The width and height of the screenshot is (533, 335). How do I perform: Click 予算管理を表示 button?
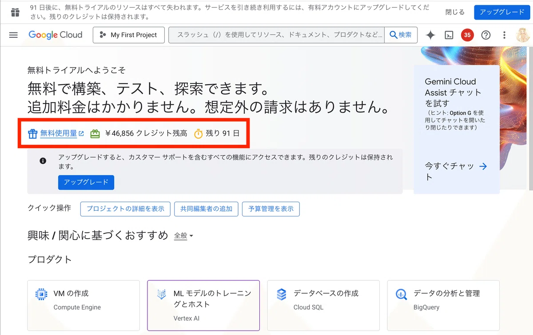click(271, 209)
